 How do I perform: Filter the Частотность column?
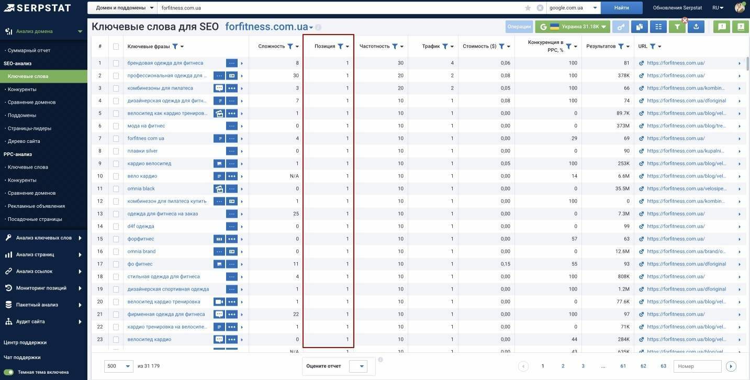pyautogui.click(x=395, y=46)
